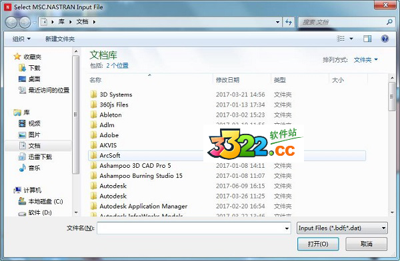The image size is (400, 261).
Task: Click the Forward navigation arrow
Action: 25,23
